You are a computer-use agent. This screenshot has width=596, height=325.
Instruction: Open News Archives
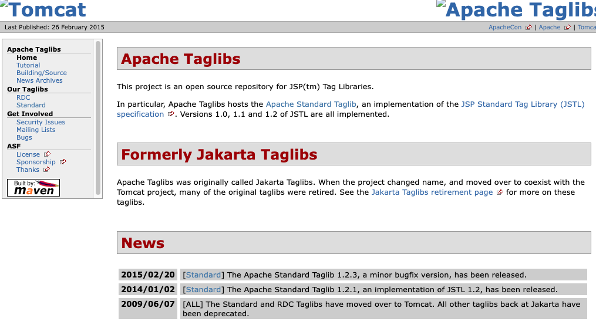tap(39, 80)
